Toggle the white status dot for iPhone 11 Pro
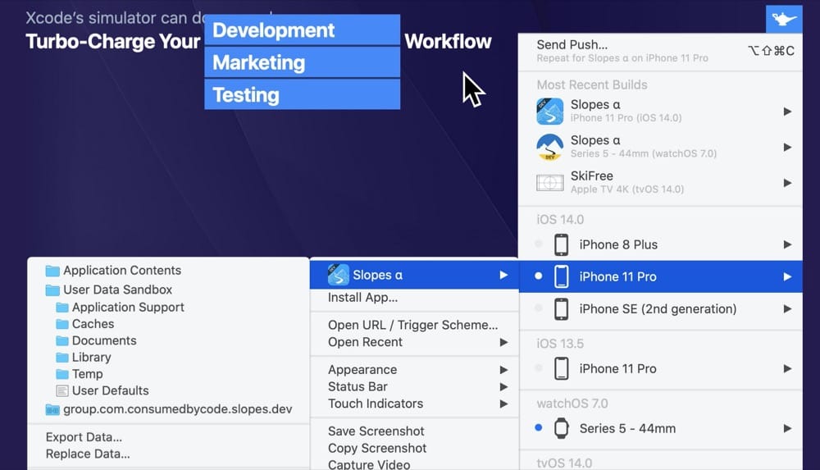This screenshot has height=470, width=820. [x=539, y=276]
